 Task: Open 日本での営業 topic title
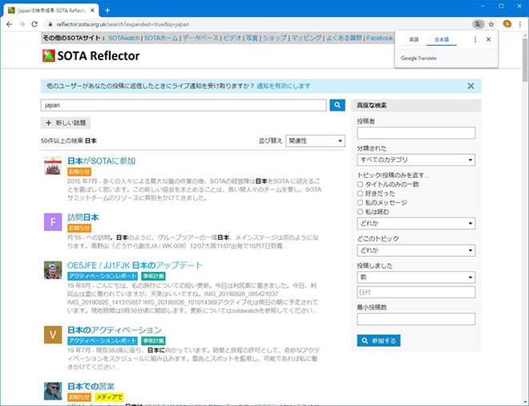[91, 387]
